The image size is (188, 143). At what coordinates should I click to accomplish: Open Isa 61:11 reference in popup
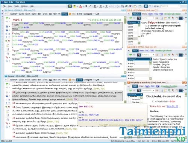click(83, 115)
